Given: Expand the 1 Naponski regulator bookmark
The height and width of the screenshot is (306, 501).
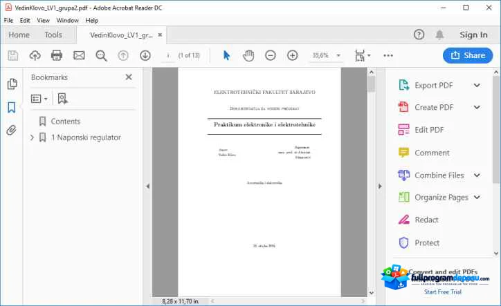Looking at the screenshot, I should [x=32, y=137].
